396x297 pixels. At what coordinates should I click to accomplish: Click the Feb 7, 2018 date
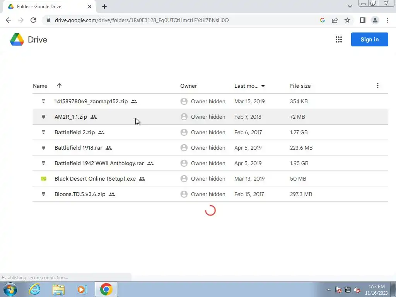(x=248, y=117)
